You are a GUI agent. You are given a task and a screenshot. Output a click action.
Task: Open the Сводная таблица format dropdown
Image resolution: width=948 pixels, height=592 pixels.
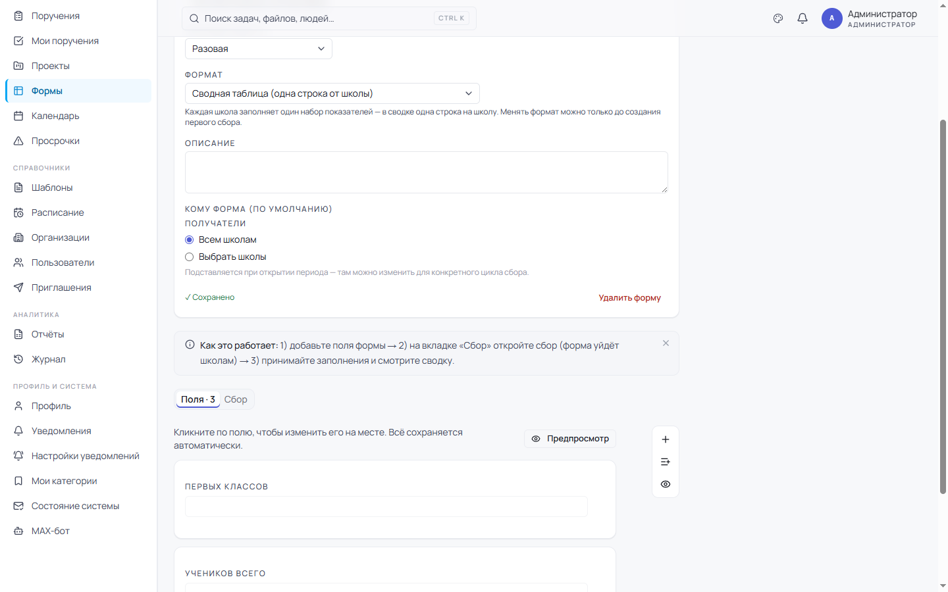332,93
